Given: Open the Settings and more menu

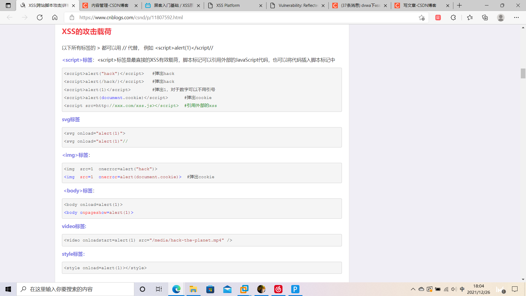Looking at the screenshot, I should click(516, 17).
